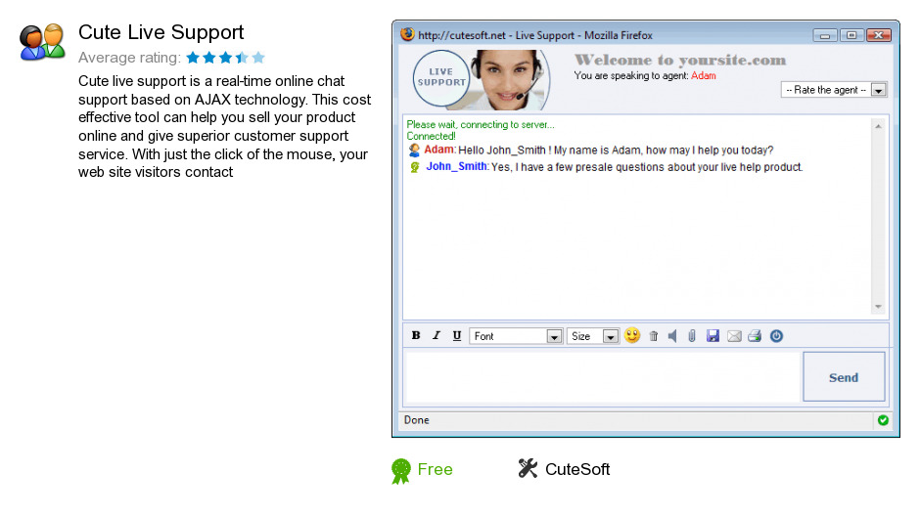Click the Send button
Image resolution: width=920 pixels, height=514 pixels.
tap(844, 377)
